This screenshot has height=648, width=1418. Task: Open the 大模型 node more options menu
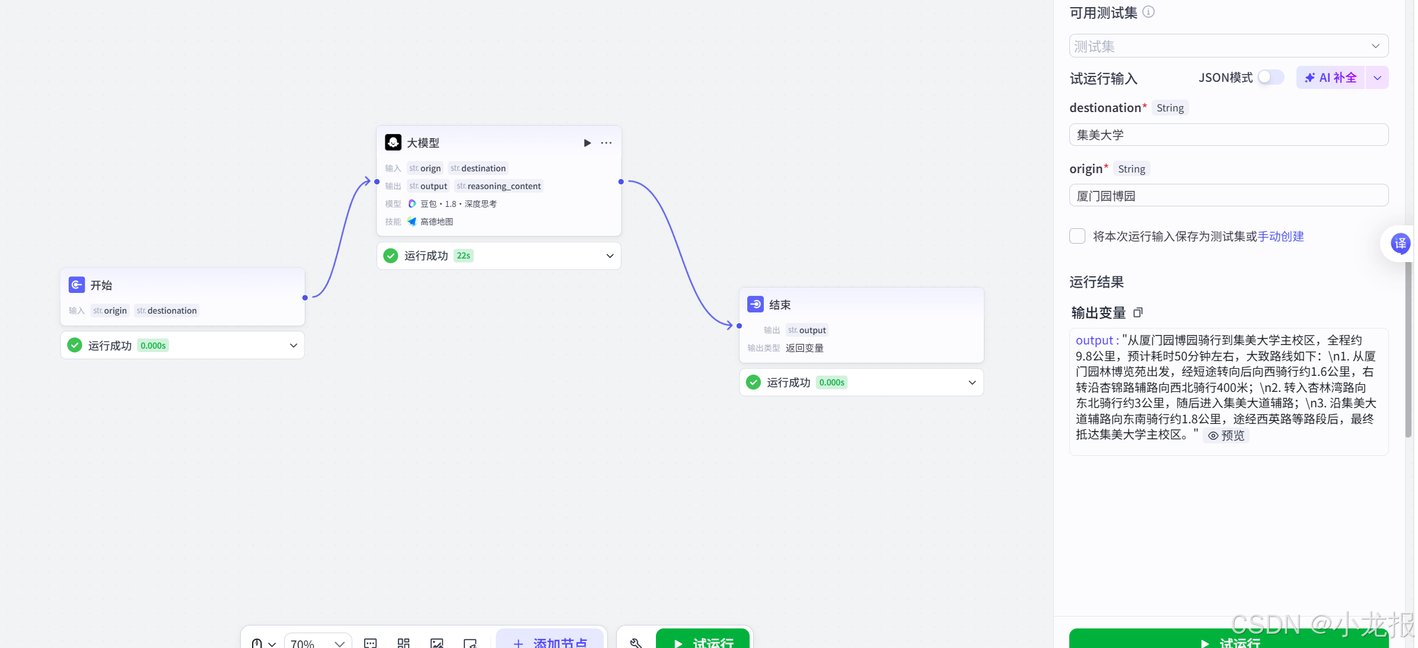click(606, 143)
